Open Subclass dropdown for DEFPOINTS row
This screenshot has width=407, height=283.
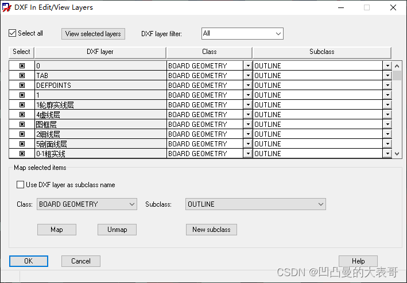coord(387,85)
